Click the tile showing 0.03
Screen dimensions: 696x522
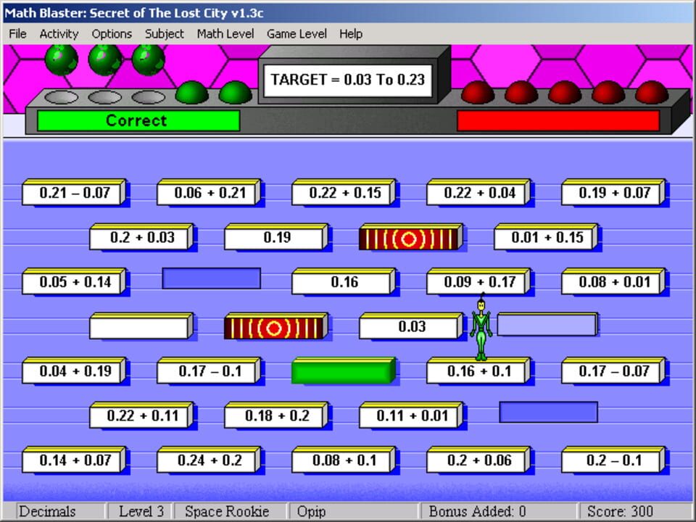410,326
